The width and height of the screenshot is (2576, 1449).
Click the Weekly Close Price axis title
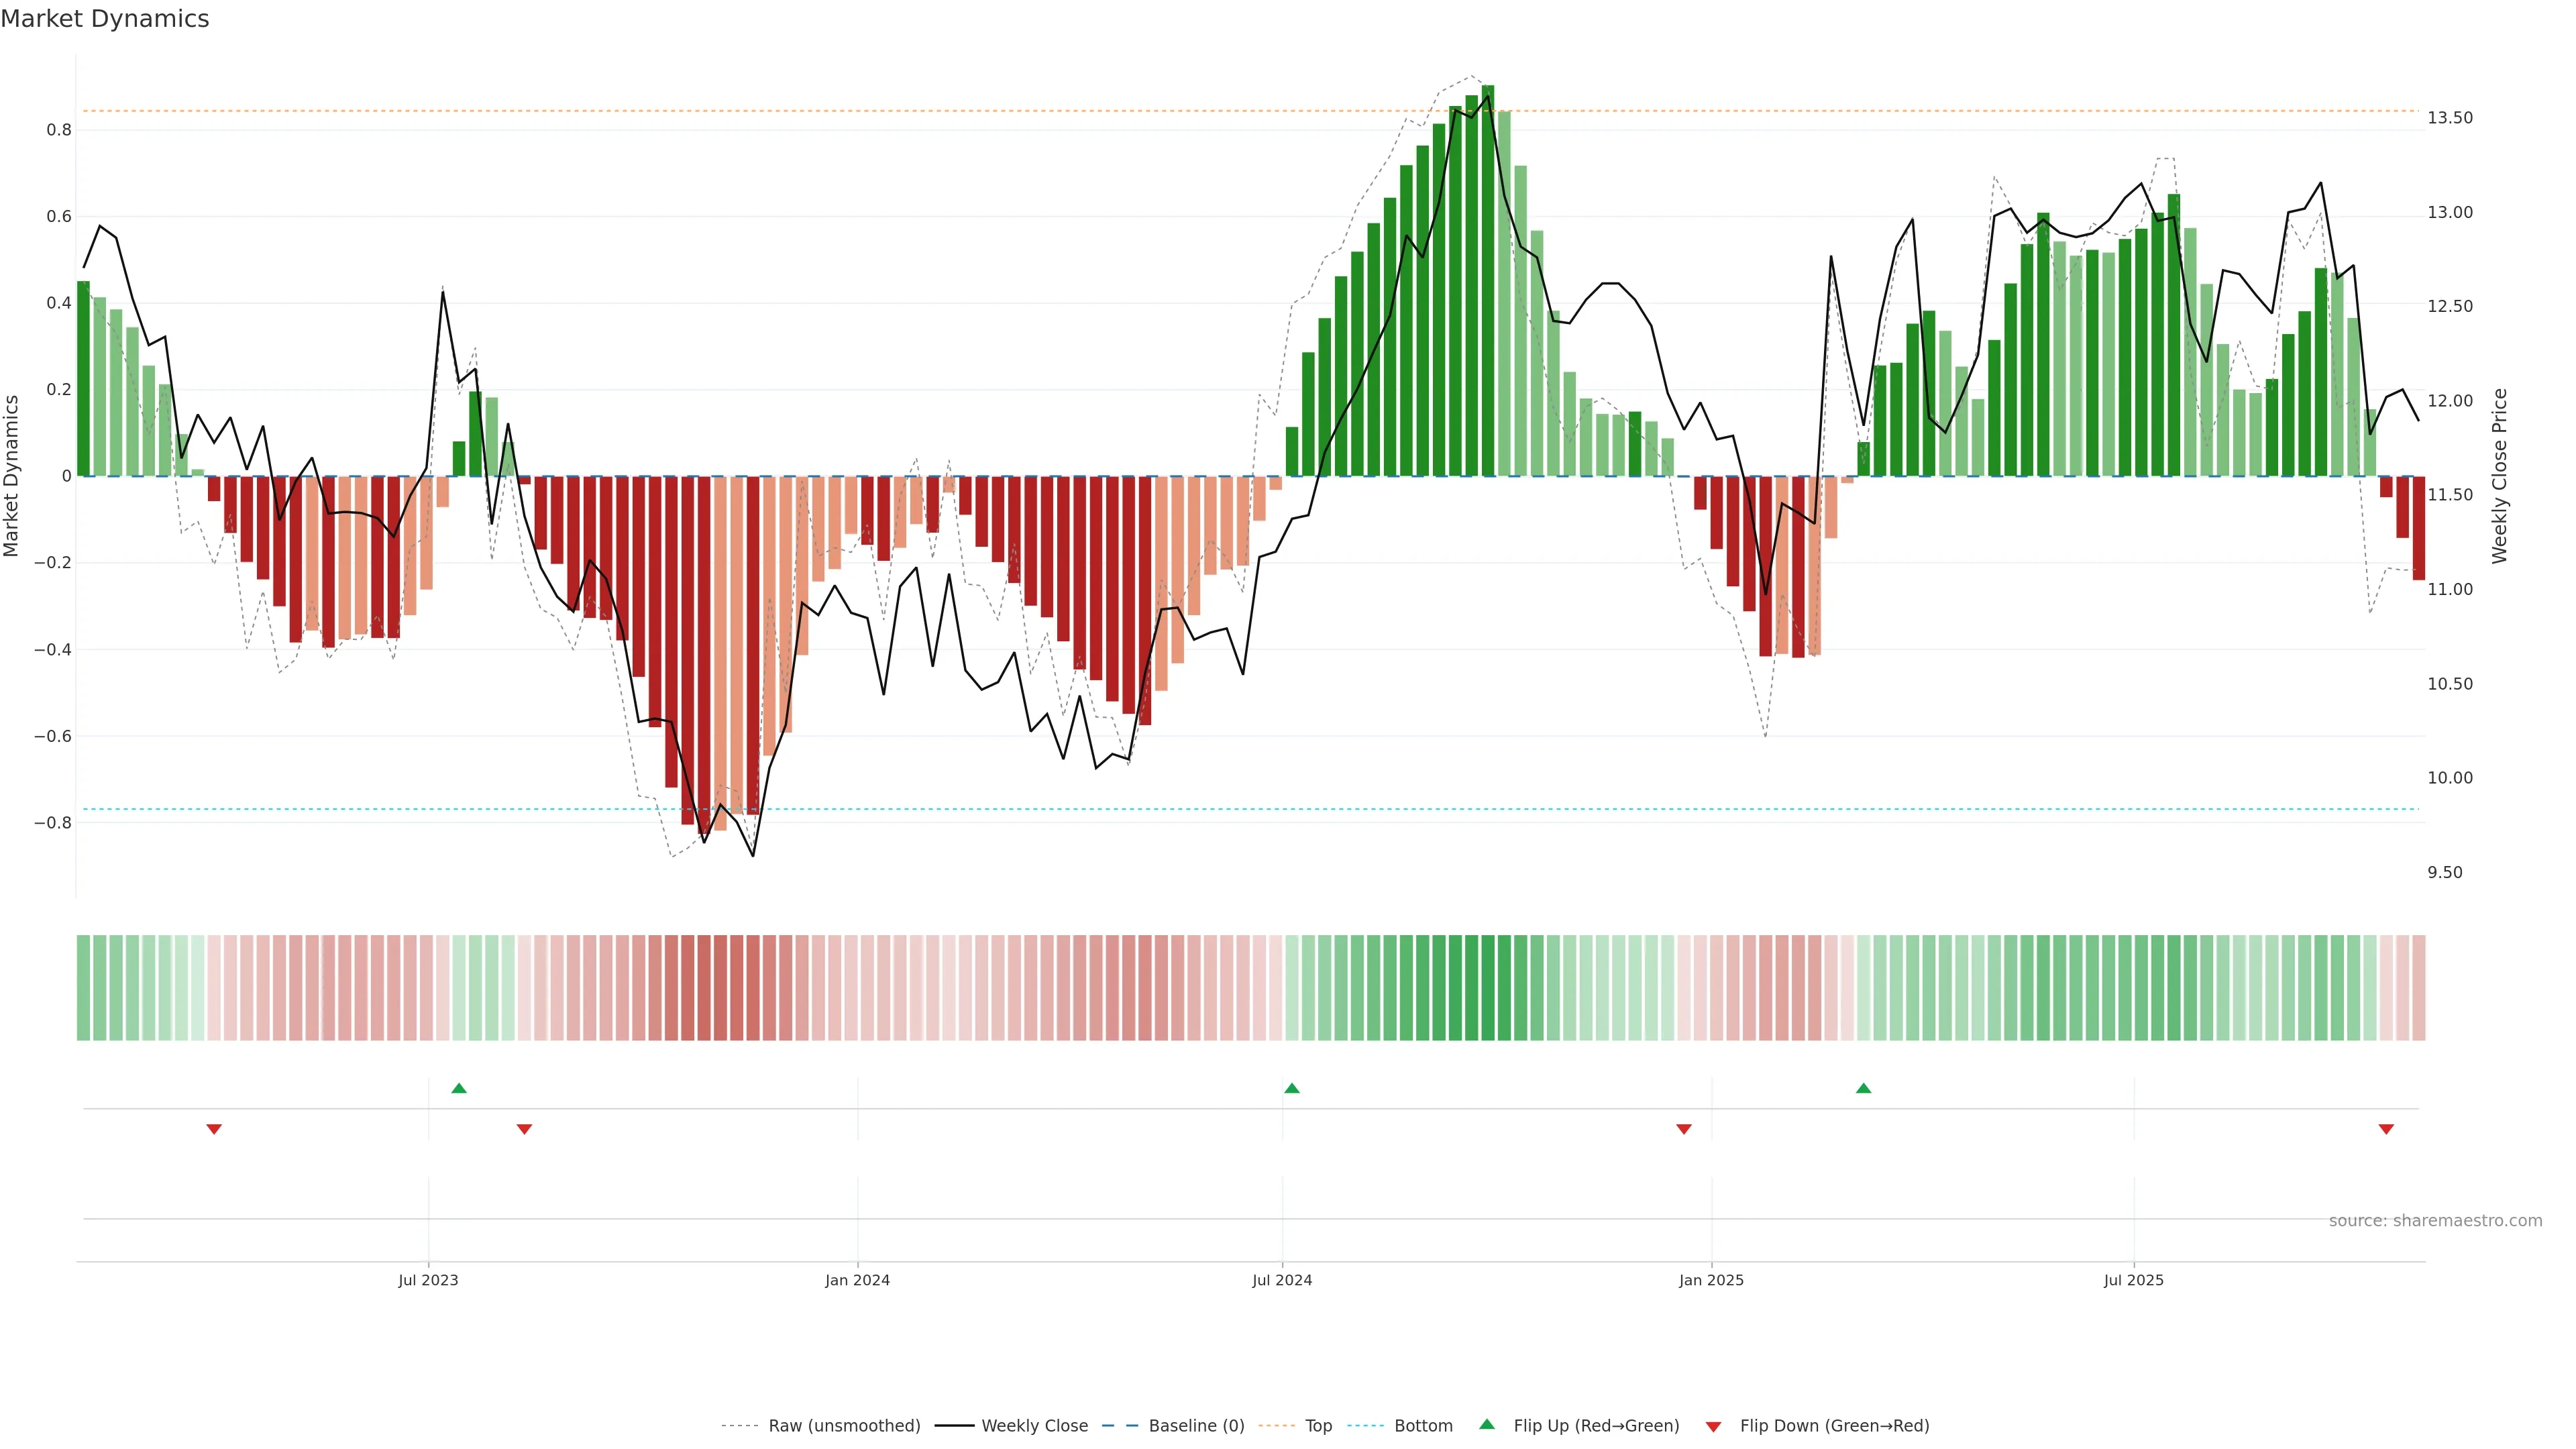click(2499, 476)
